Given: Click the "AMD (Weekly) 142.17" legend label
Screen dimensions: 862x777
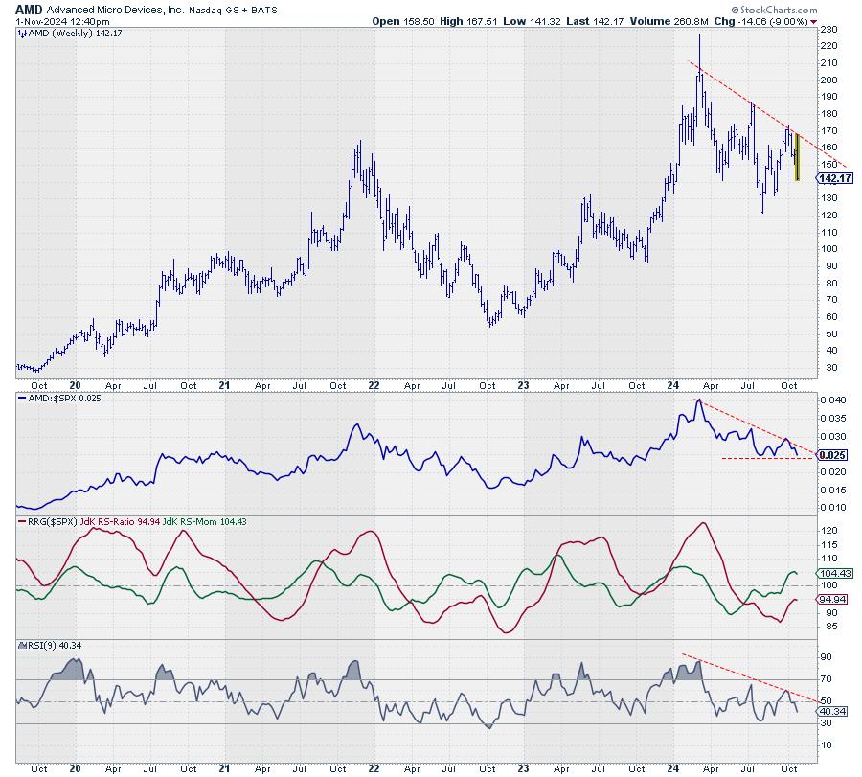Looking at the screenshot, I should [x=76, y=34].
